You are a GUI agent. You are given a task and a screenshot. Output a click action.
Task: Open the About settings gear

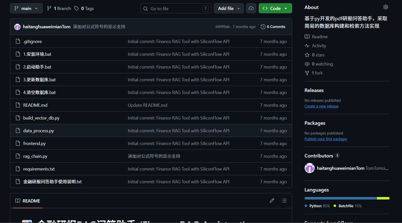[x=385, y=7]
